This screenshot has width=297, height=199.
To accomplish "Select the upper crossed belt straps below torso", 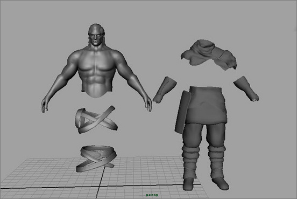I will [96, 120].
